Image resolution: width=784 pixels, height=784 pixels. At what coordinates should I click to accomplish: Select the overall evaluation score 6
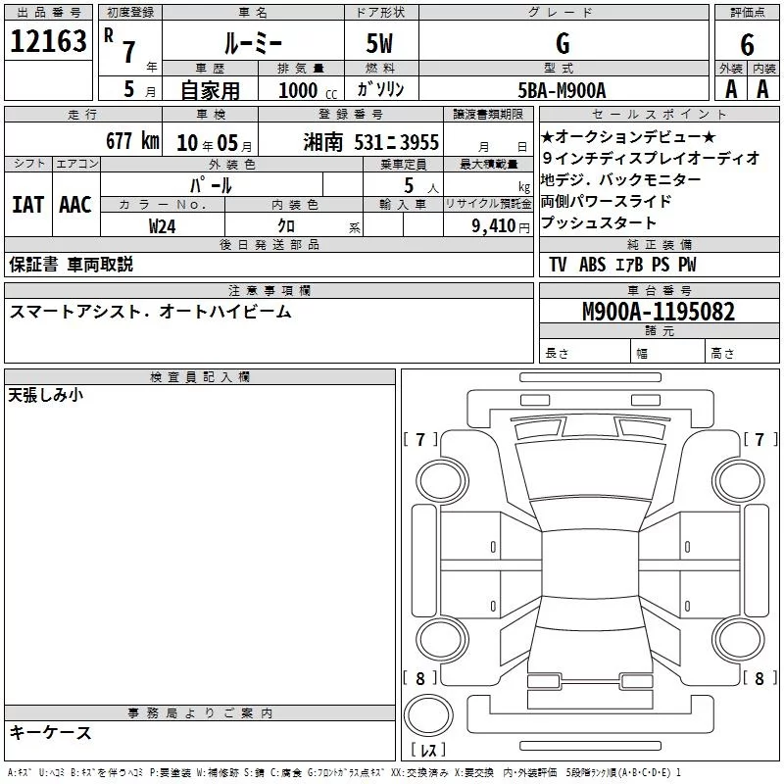pyautogui.click(x=747, y=44)
